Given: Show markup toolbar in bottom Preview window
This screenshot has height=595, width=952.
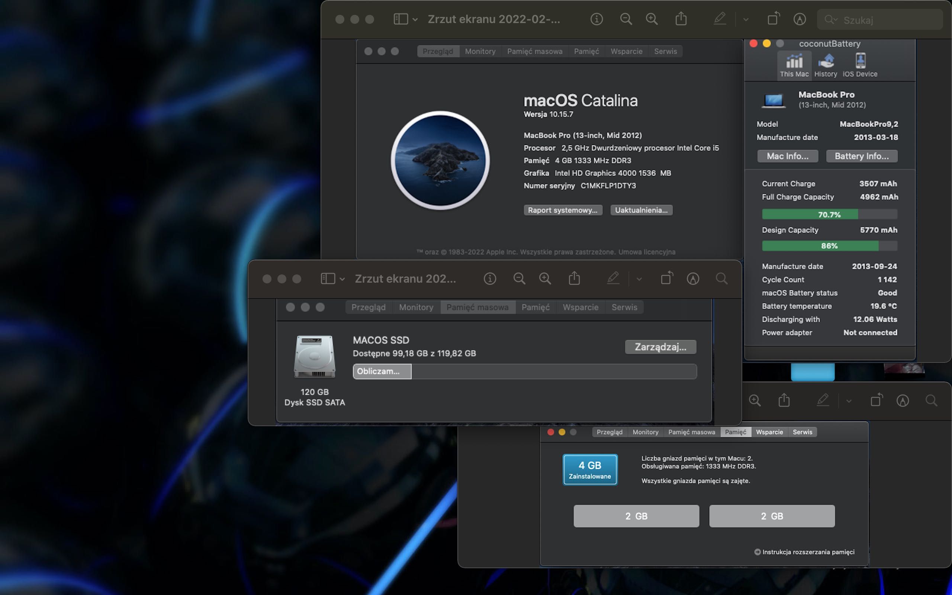Looking at the screenshot, I should tap(903, 401).
